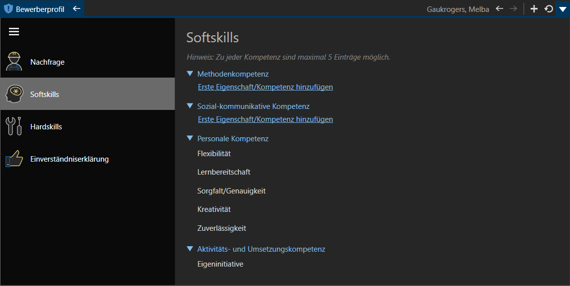Select the Flexibilität entry
The width and height of the screenshot is (570, 286).
tap(214, 154)
